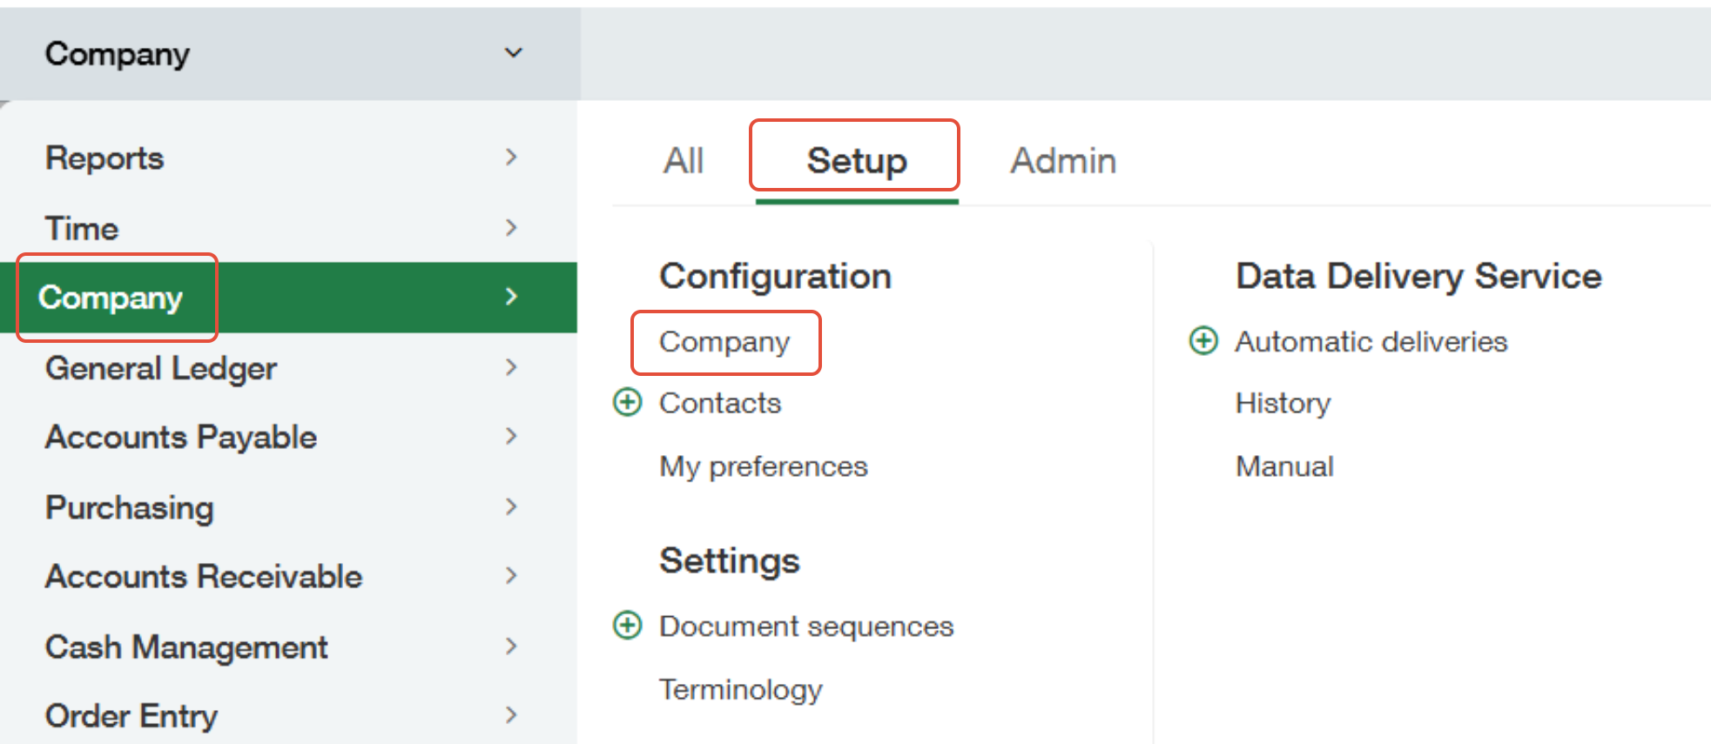Viewport: 1711px width, 744px height.
Task: Select the Setup tab
Action: (856, 161)
